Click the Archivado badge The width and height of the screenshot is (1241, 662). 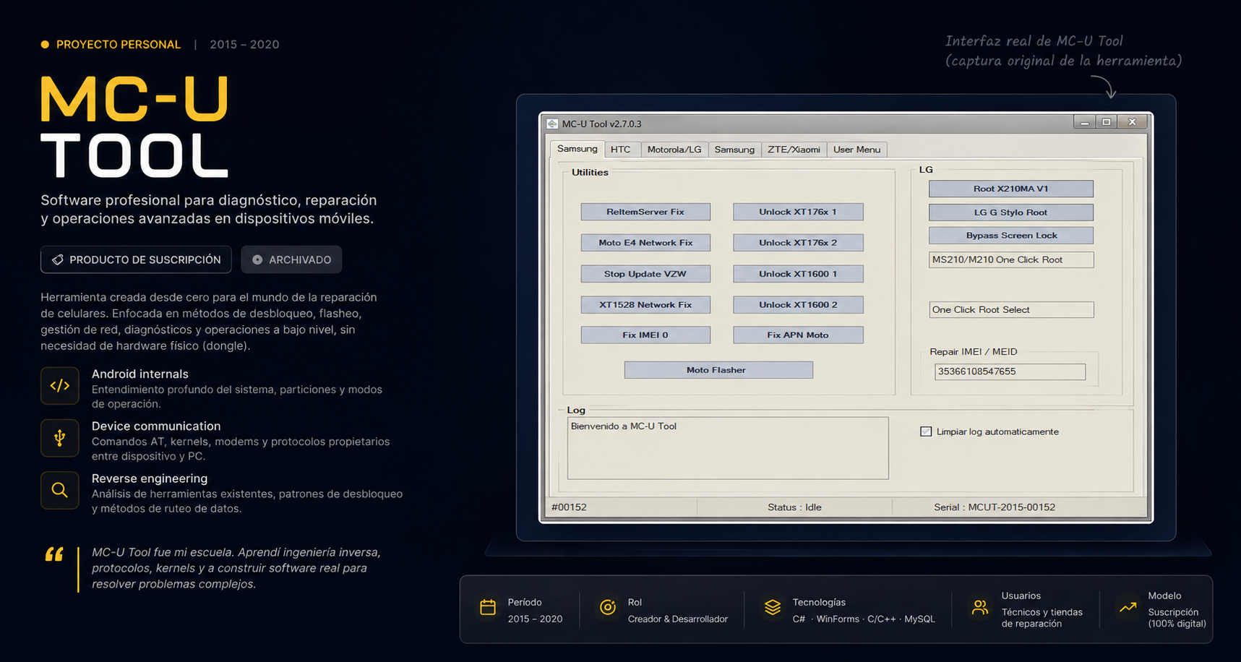click(x=291, y=259)
